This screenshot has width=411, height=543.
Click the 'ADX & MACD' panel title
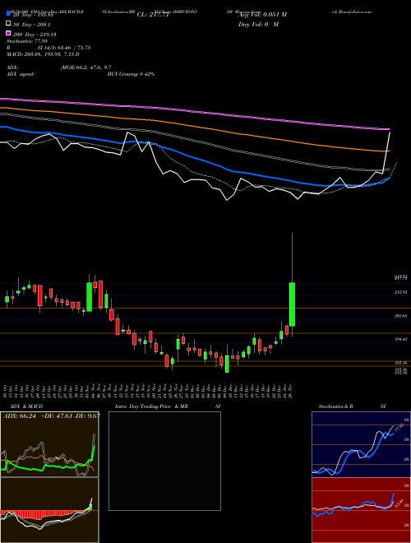click(x=26, y=406)
